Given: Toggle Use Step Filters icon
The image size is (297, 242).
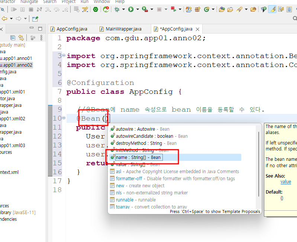Looking at the screenshot, I should coord(85,9).
